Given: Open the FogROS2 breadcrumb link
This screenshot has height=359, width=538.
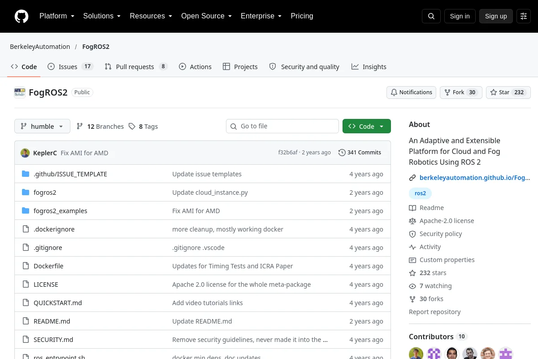Looking at the screenshot, I should click(x=96, y=47).
